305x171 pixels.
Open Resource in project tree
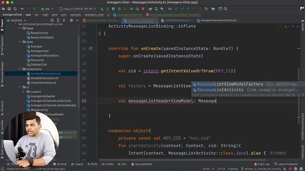(35, 60)
